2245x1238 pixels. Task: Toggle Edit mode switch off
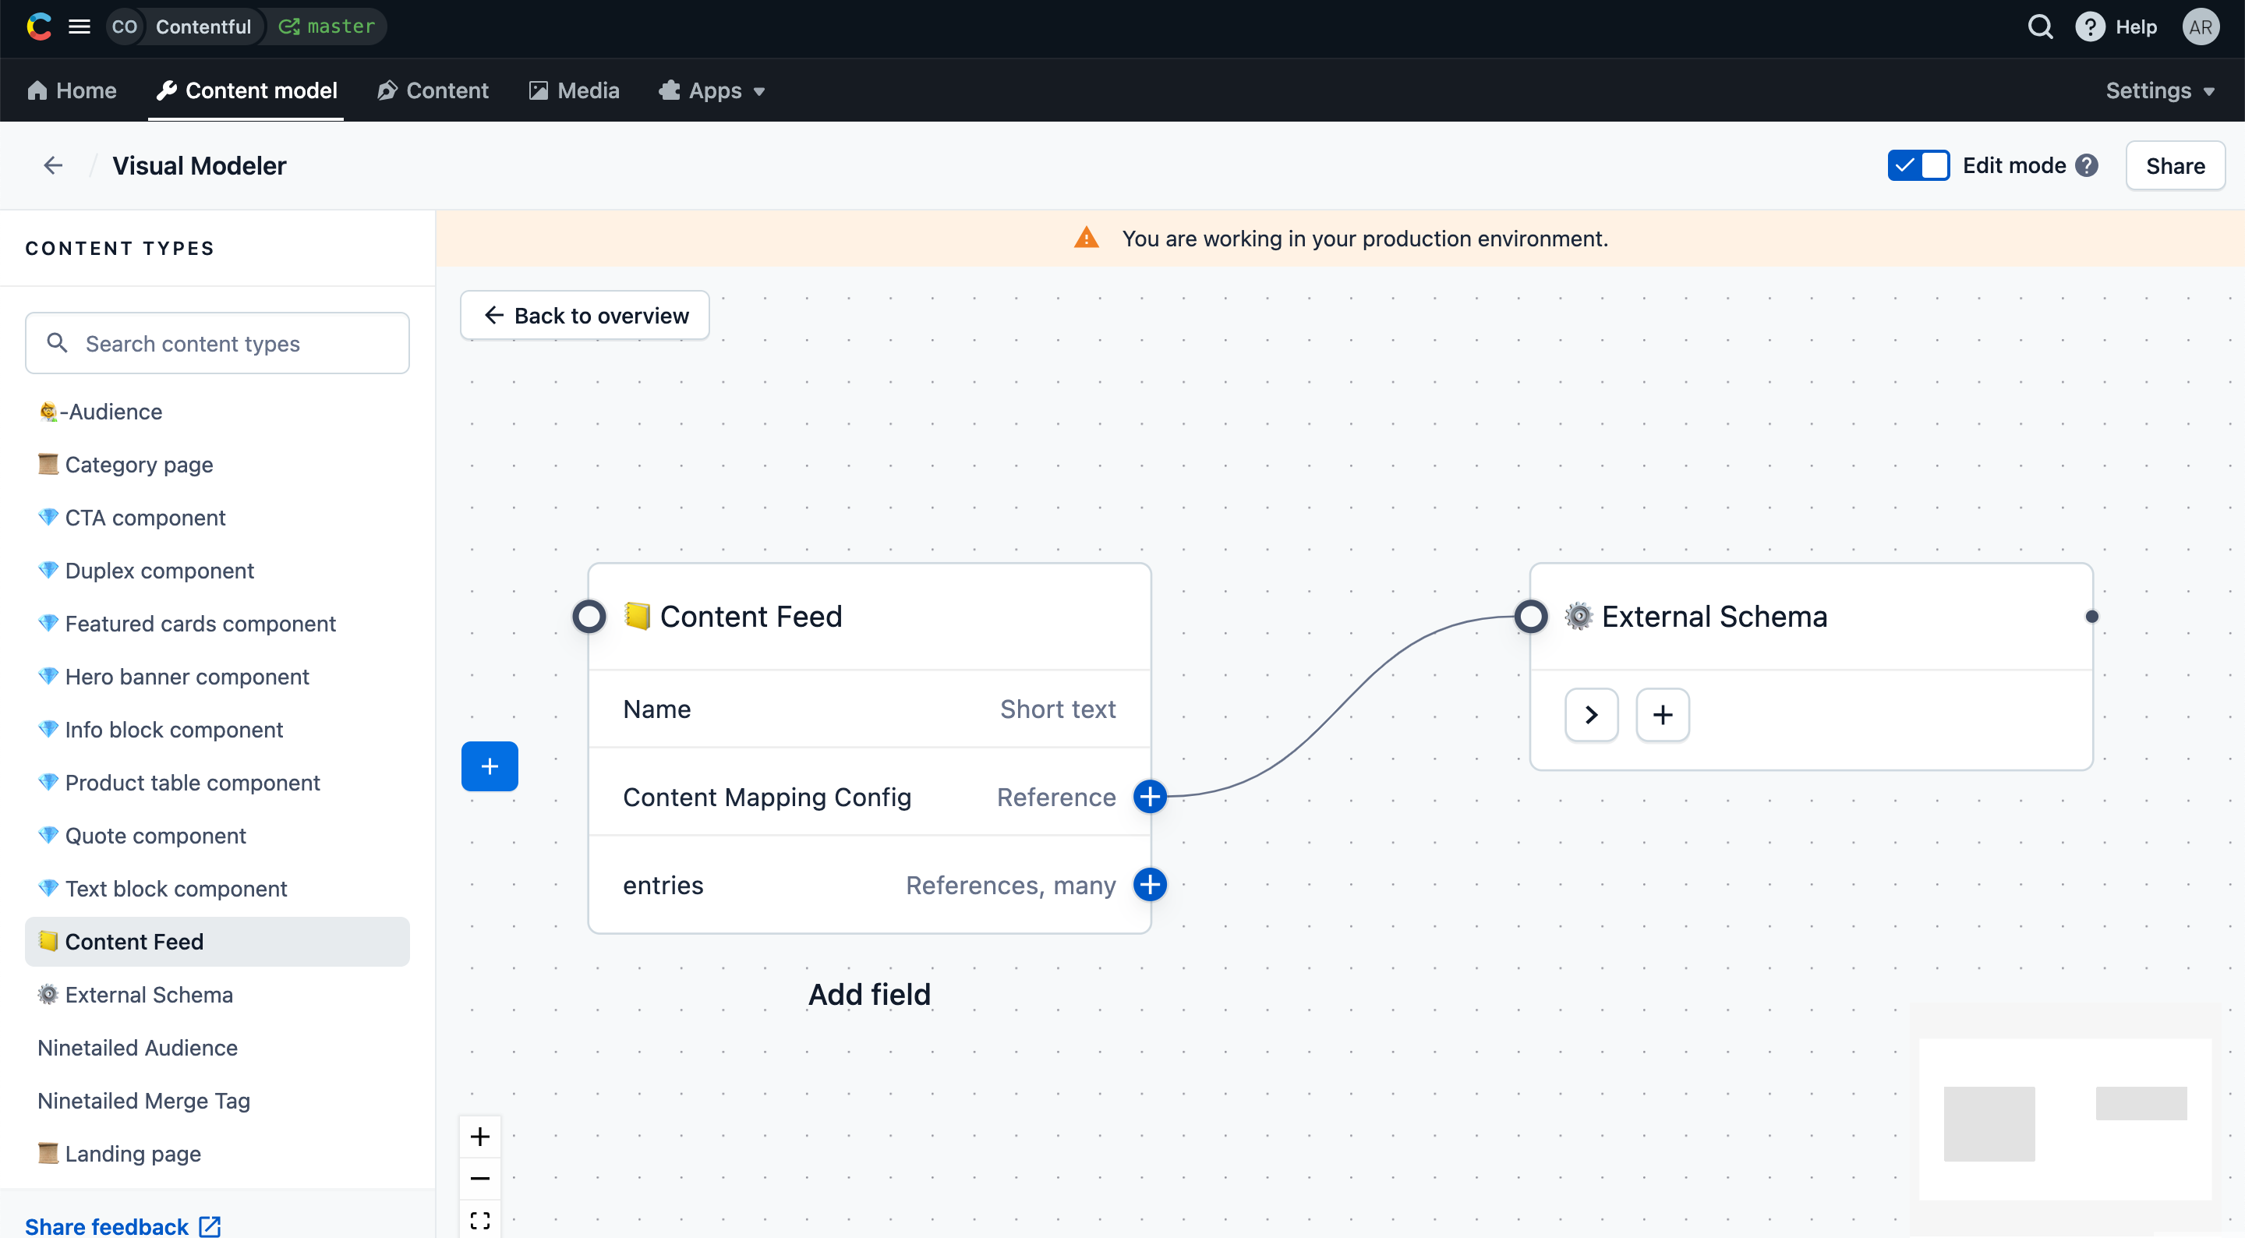pos(1918,165)
